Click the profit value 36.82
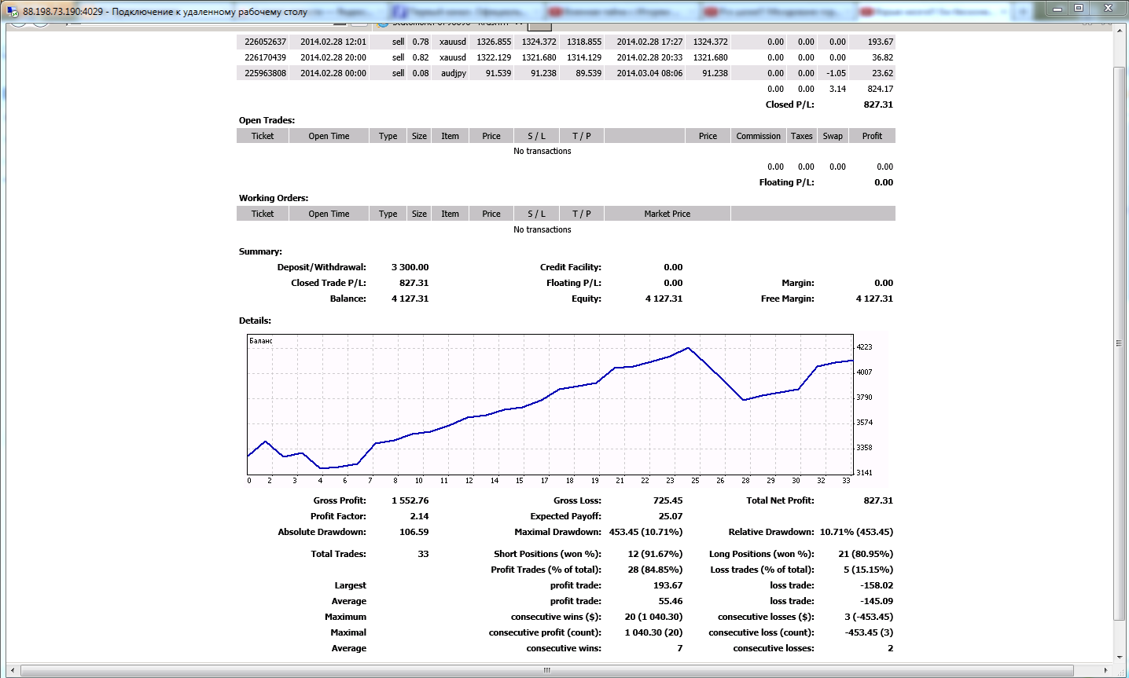1129x678 pixels. click(883, 57)
